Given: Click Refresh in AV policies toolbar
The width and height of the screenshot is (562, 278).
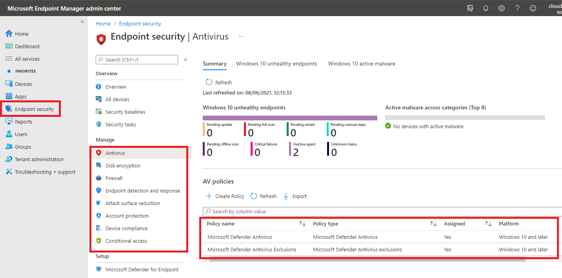Looking at the screenshot, I should point(264,196).
